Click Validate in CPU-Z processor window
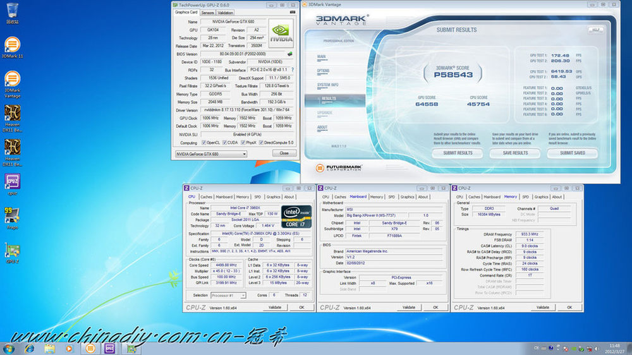632x355 pixels. (x=275, y=308)
